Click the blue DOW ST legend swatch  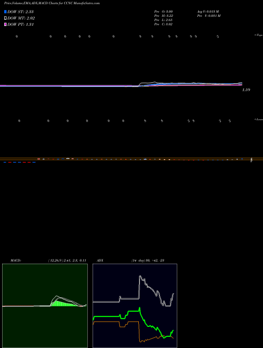pos(5,12)
